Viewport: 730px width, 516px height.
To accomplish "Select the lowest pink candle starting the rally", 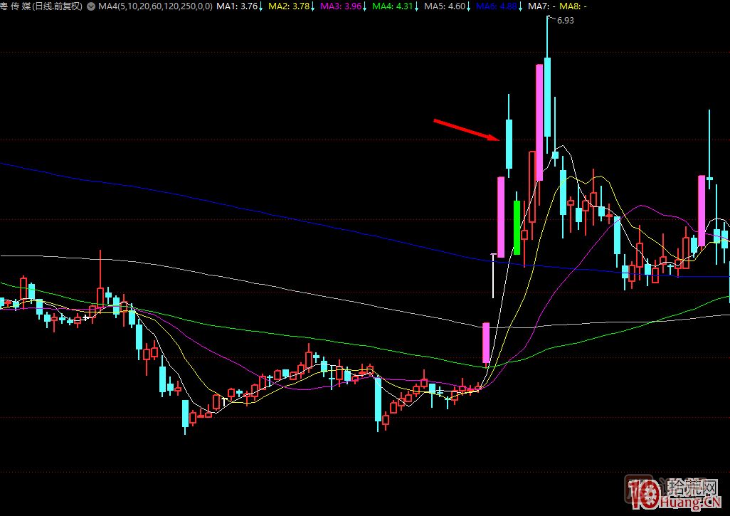I will click(486, 343).
